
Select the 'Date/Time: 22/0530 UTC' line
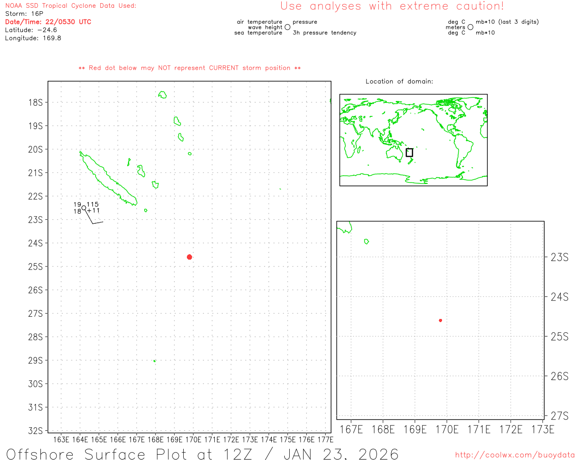pyautogui.click(x=48, y=22)
